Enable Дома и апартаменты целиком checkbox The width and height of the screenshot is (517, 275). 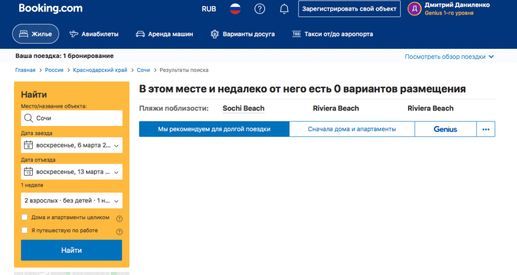tap(25, 218)
